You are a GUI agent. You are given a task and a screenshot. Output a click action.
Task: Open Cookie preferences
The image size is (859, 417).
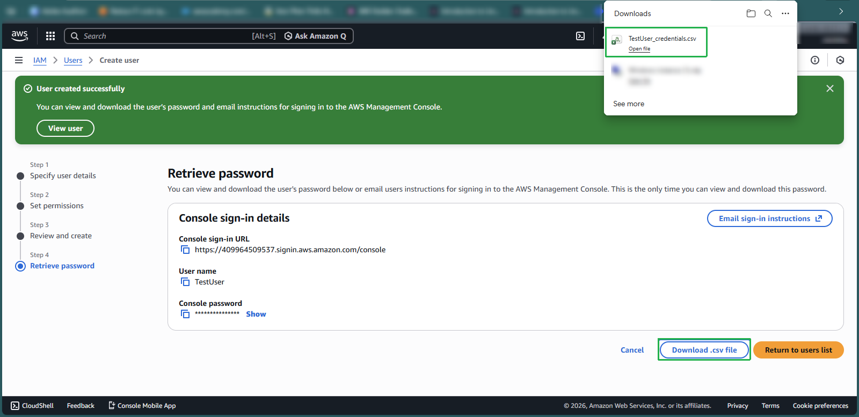820,406
